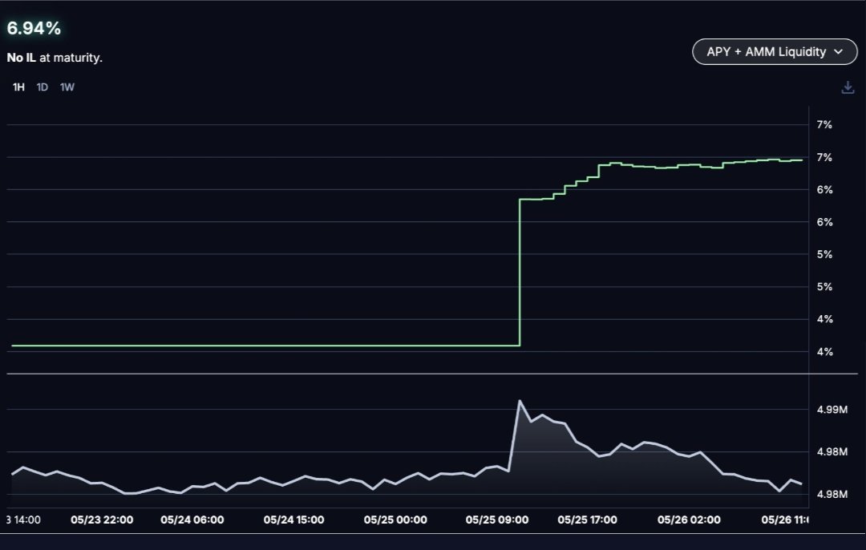This screenshot has width=866, height=550.
Task: Click the 4.99M liquidity axis label
Action: [x=832, y=409]
